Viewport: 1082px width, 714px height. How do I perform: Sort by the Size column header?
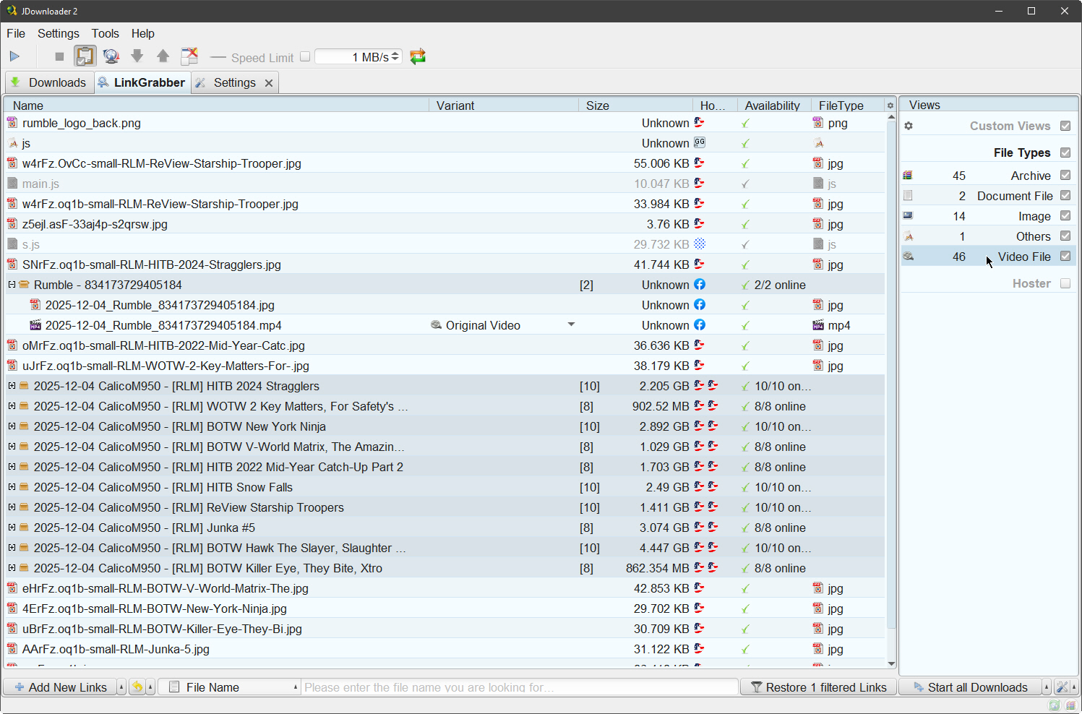coord(636,106)
